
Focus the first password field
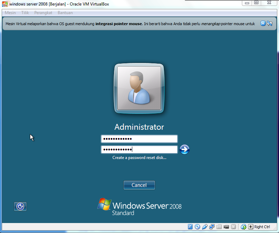coord(139,139)
